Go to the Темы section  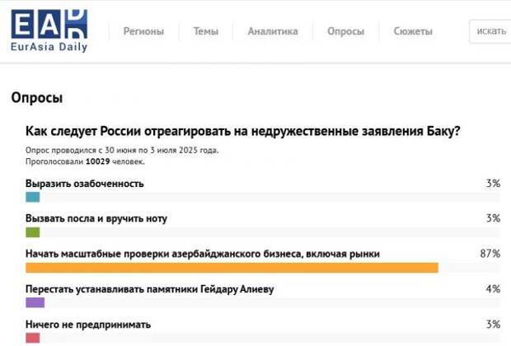pos(206,31)
